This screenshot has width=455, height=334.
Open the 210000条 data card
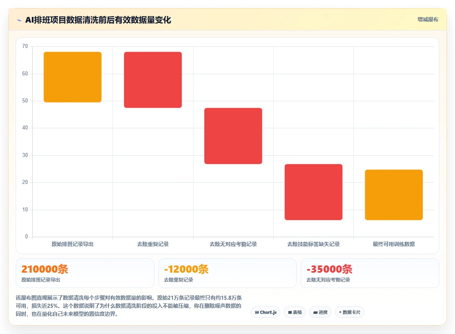(x=85, y=273)
